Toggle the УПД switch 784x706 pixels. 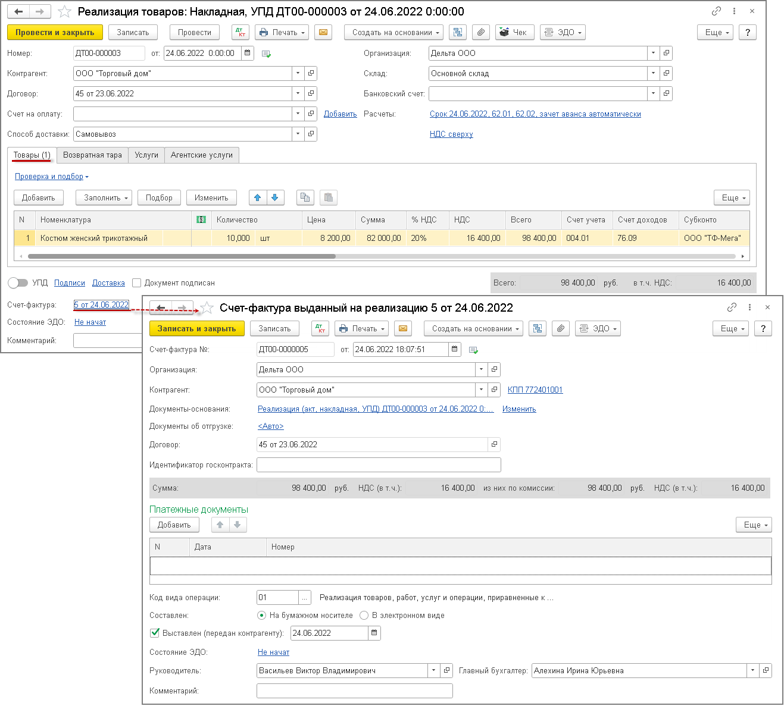(18, 283)
